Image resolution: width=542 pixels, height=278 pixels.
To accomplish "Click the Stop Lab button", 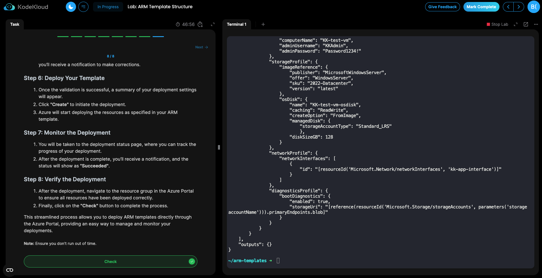I will (497, 24).
